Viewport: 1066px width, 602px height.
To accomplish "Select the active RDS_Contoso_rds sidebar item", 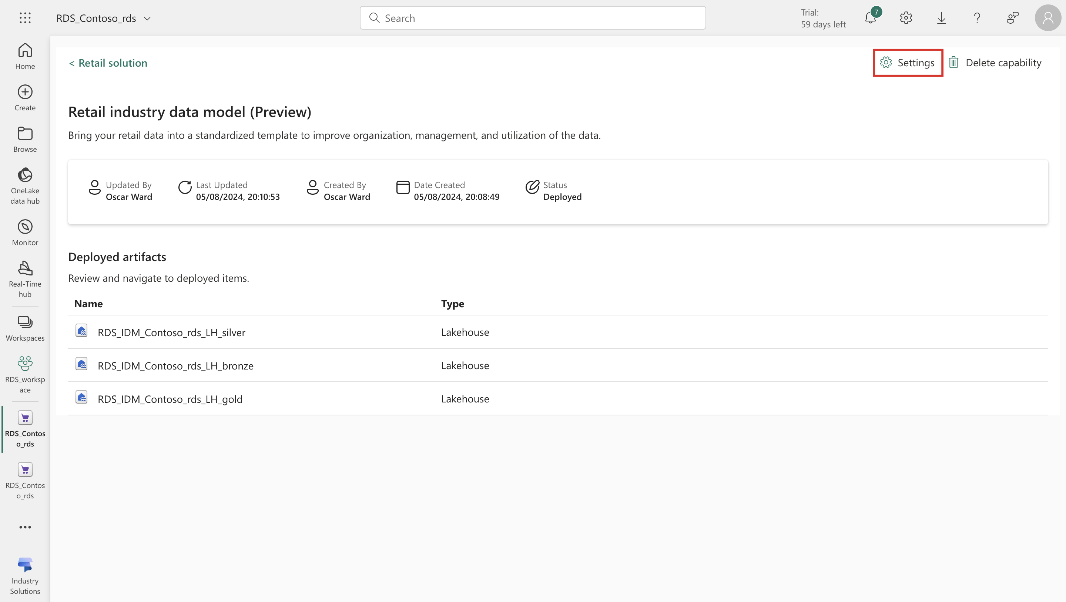I will click(25, 428).
